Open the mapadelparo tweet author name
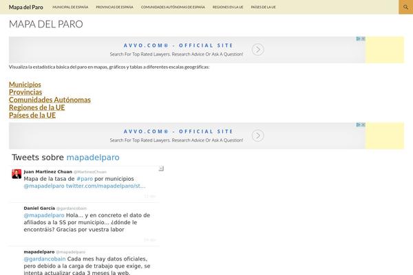 point(39,252)
